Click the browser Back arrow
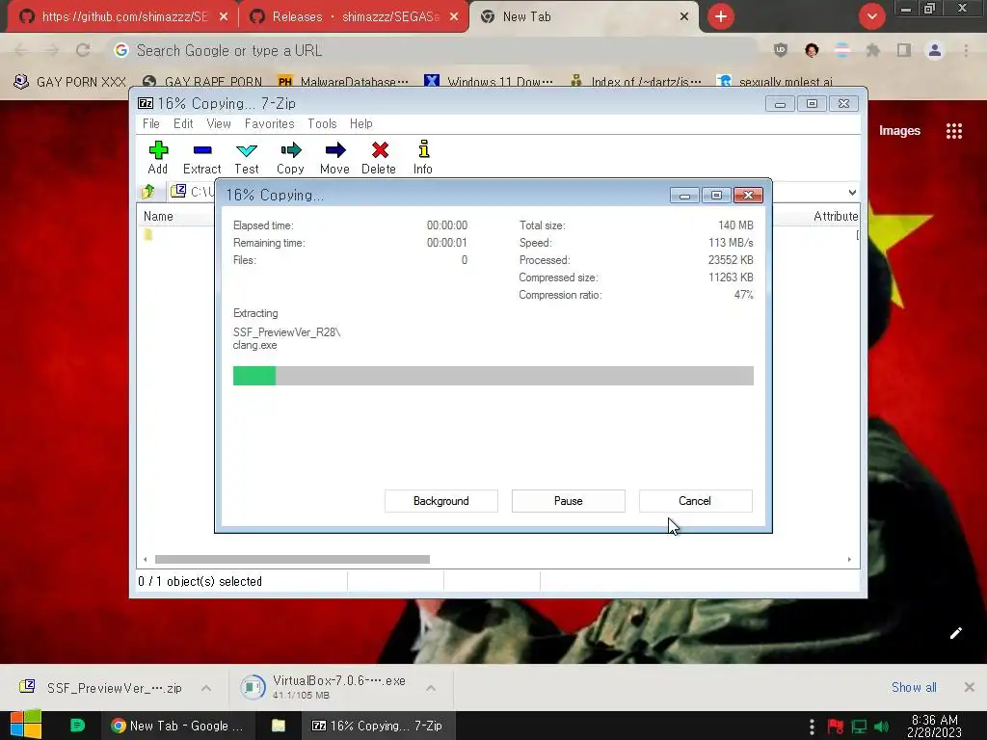 (x=21, y=50)
